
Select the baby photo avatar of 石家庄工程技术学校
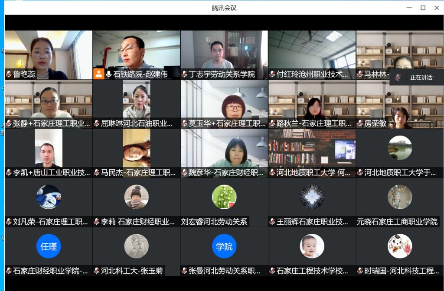[312, 246]
